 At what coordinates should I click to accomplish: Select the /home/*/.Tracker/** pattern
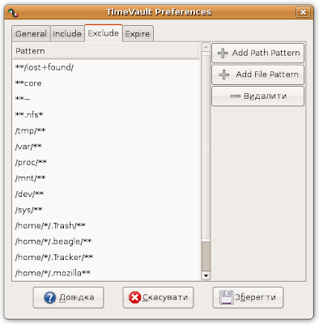point(106,258)
